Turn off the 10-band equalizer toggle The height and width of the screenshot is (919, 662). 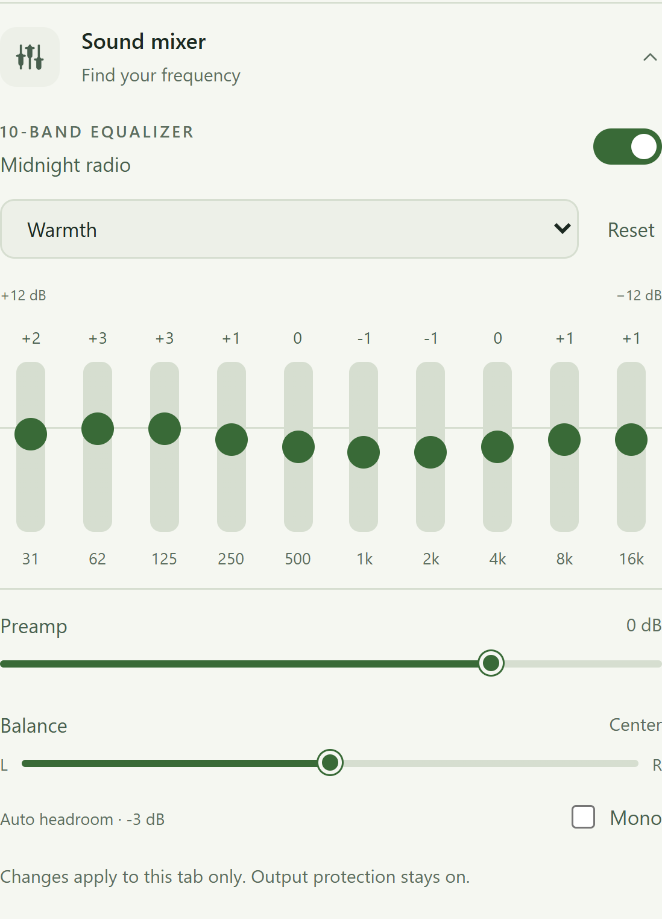(627, 147)
